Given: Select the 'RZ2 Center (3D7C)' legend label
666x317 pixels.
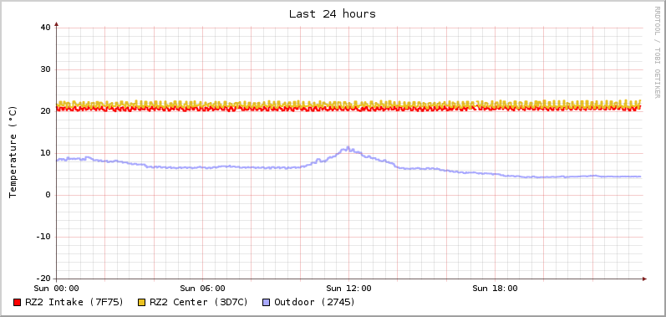Looking at the screenshot, I should (199, 302).
